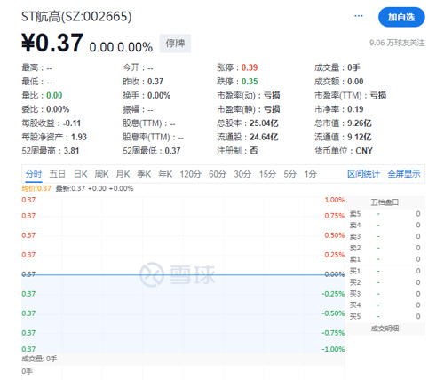The height and width of the screenshot is (380, 444).
Task: Open the three-dot more options menu
Action: (359, 16)
